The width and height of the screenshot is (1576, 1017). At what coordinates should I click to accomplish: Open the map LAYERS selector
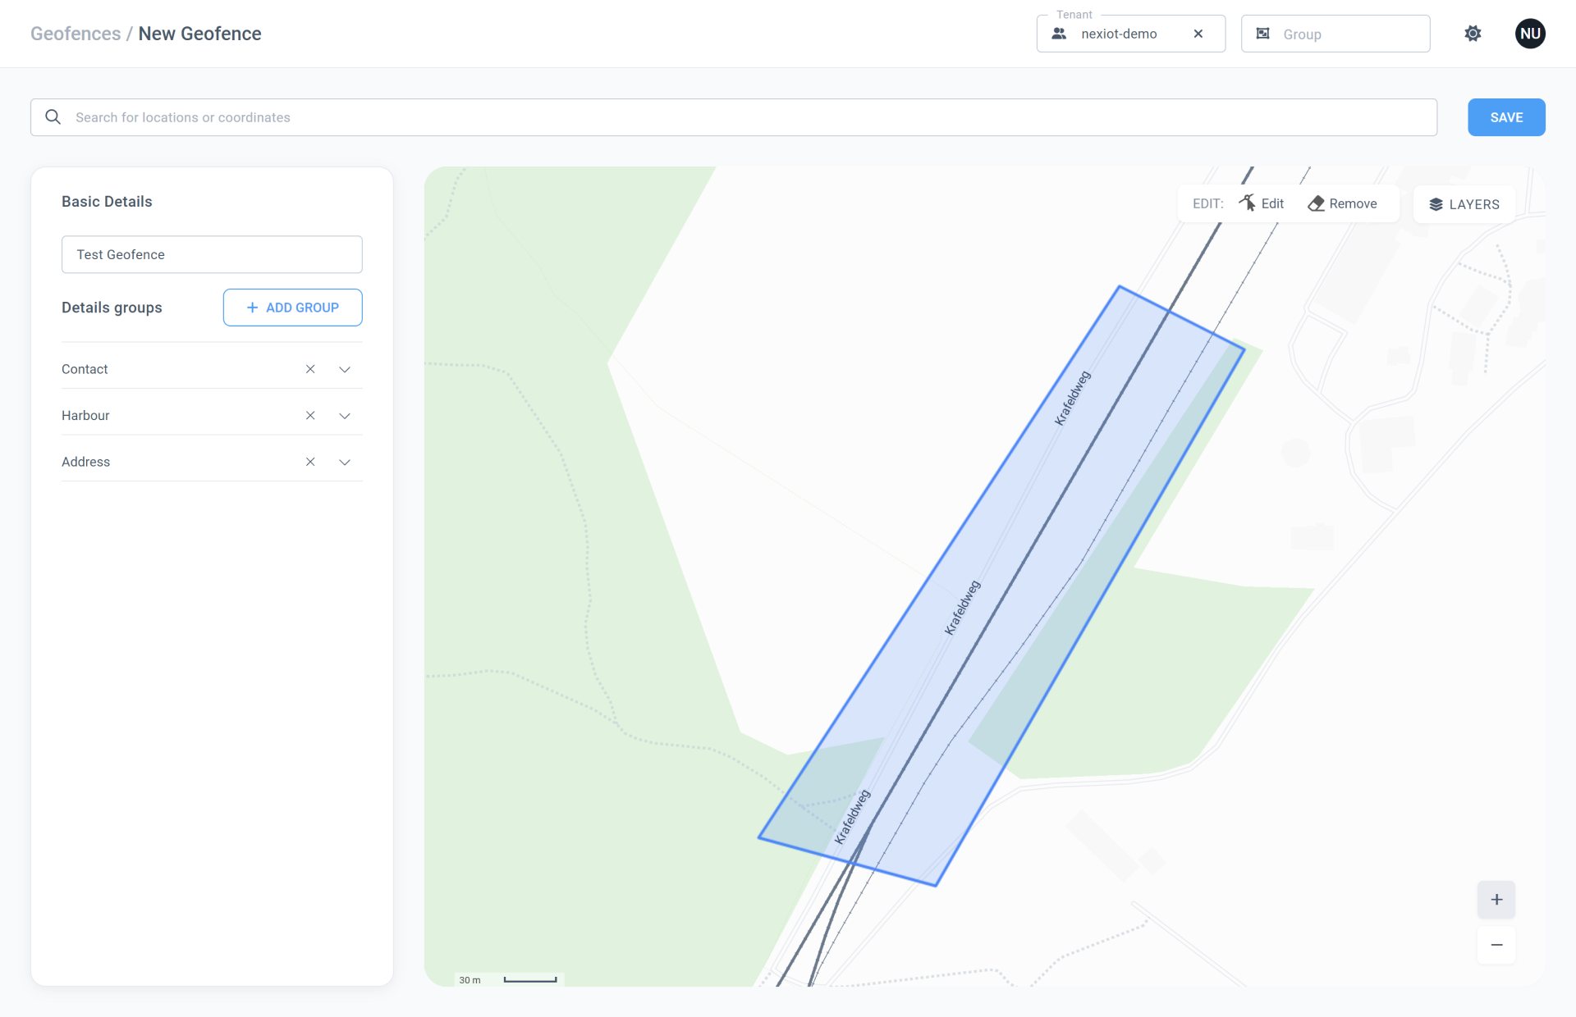click(x=1464, y=204)
